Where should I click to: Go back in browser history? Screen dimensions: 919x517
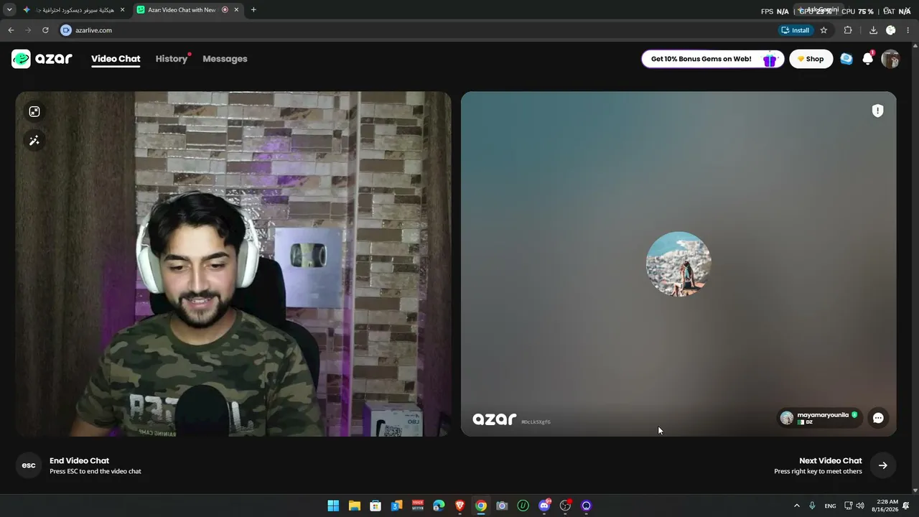point(11,30)
